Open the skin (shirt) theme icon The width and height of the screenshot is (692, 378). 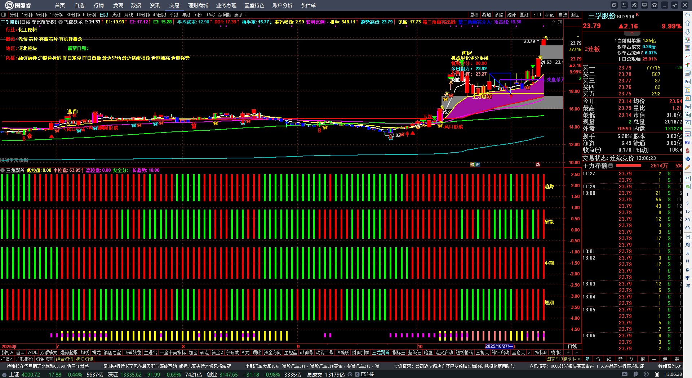point(655,5)
